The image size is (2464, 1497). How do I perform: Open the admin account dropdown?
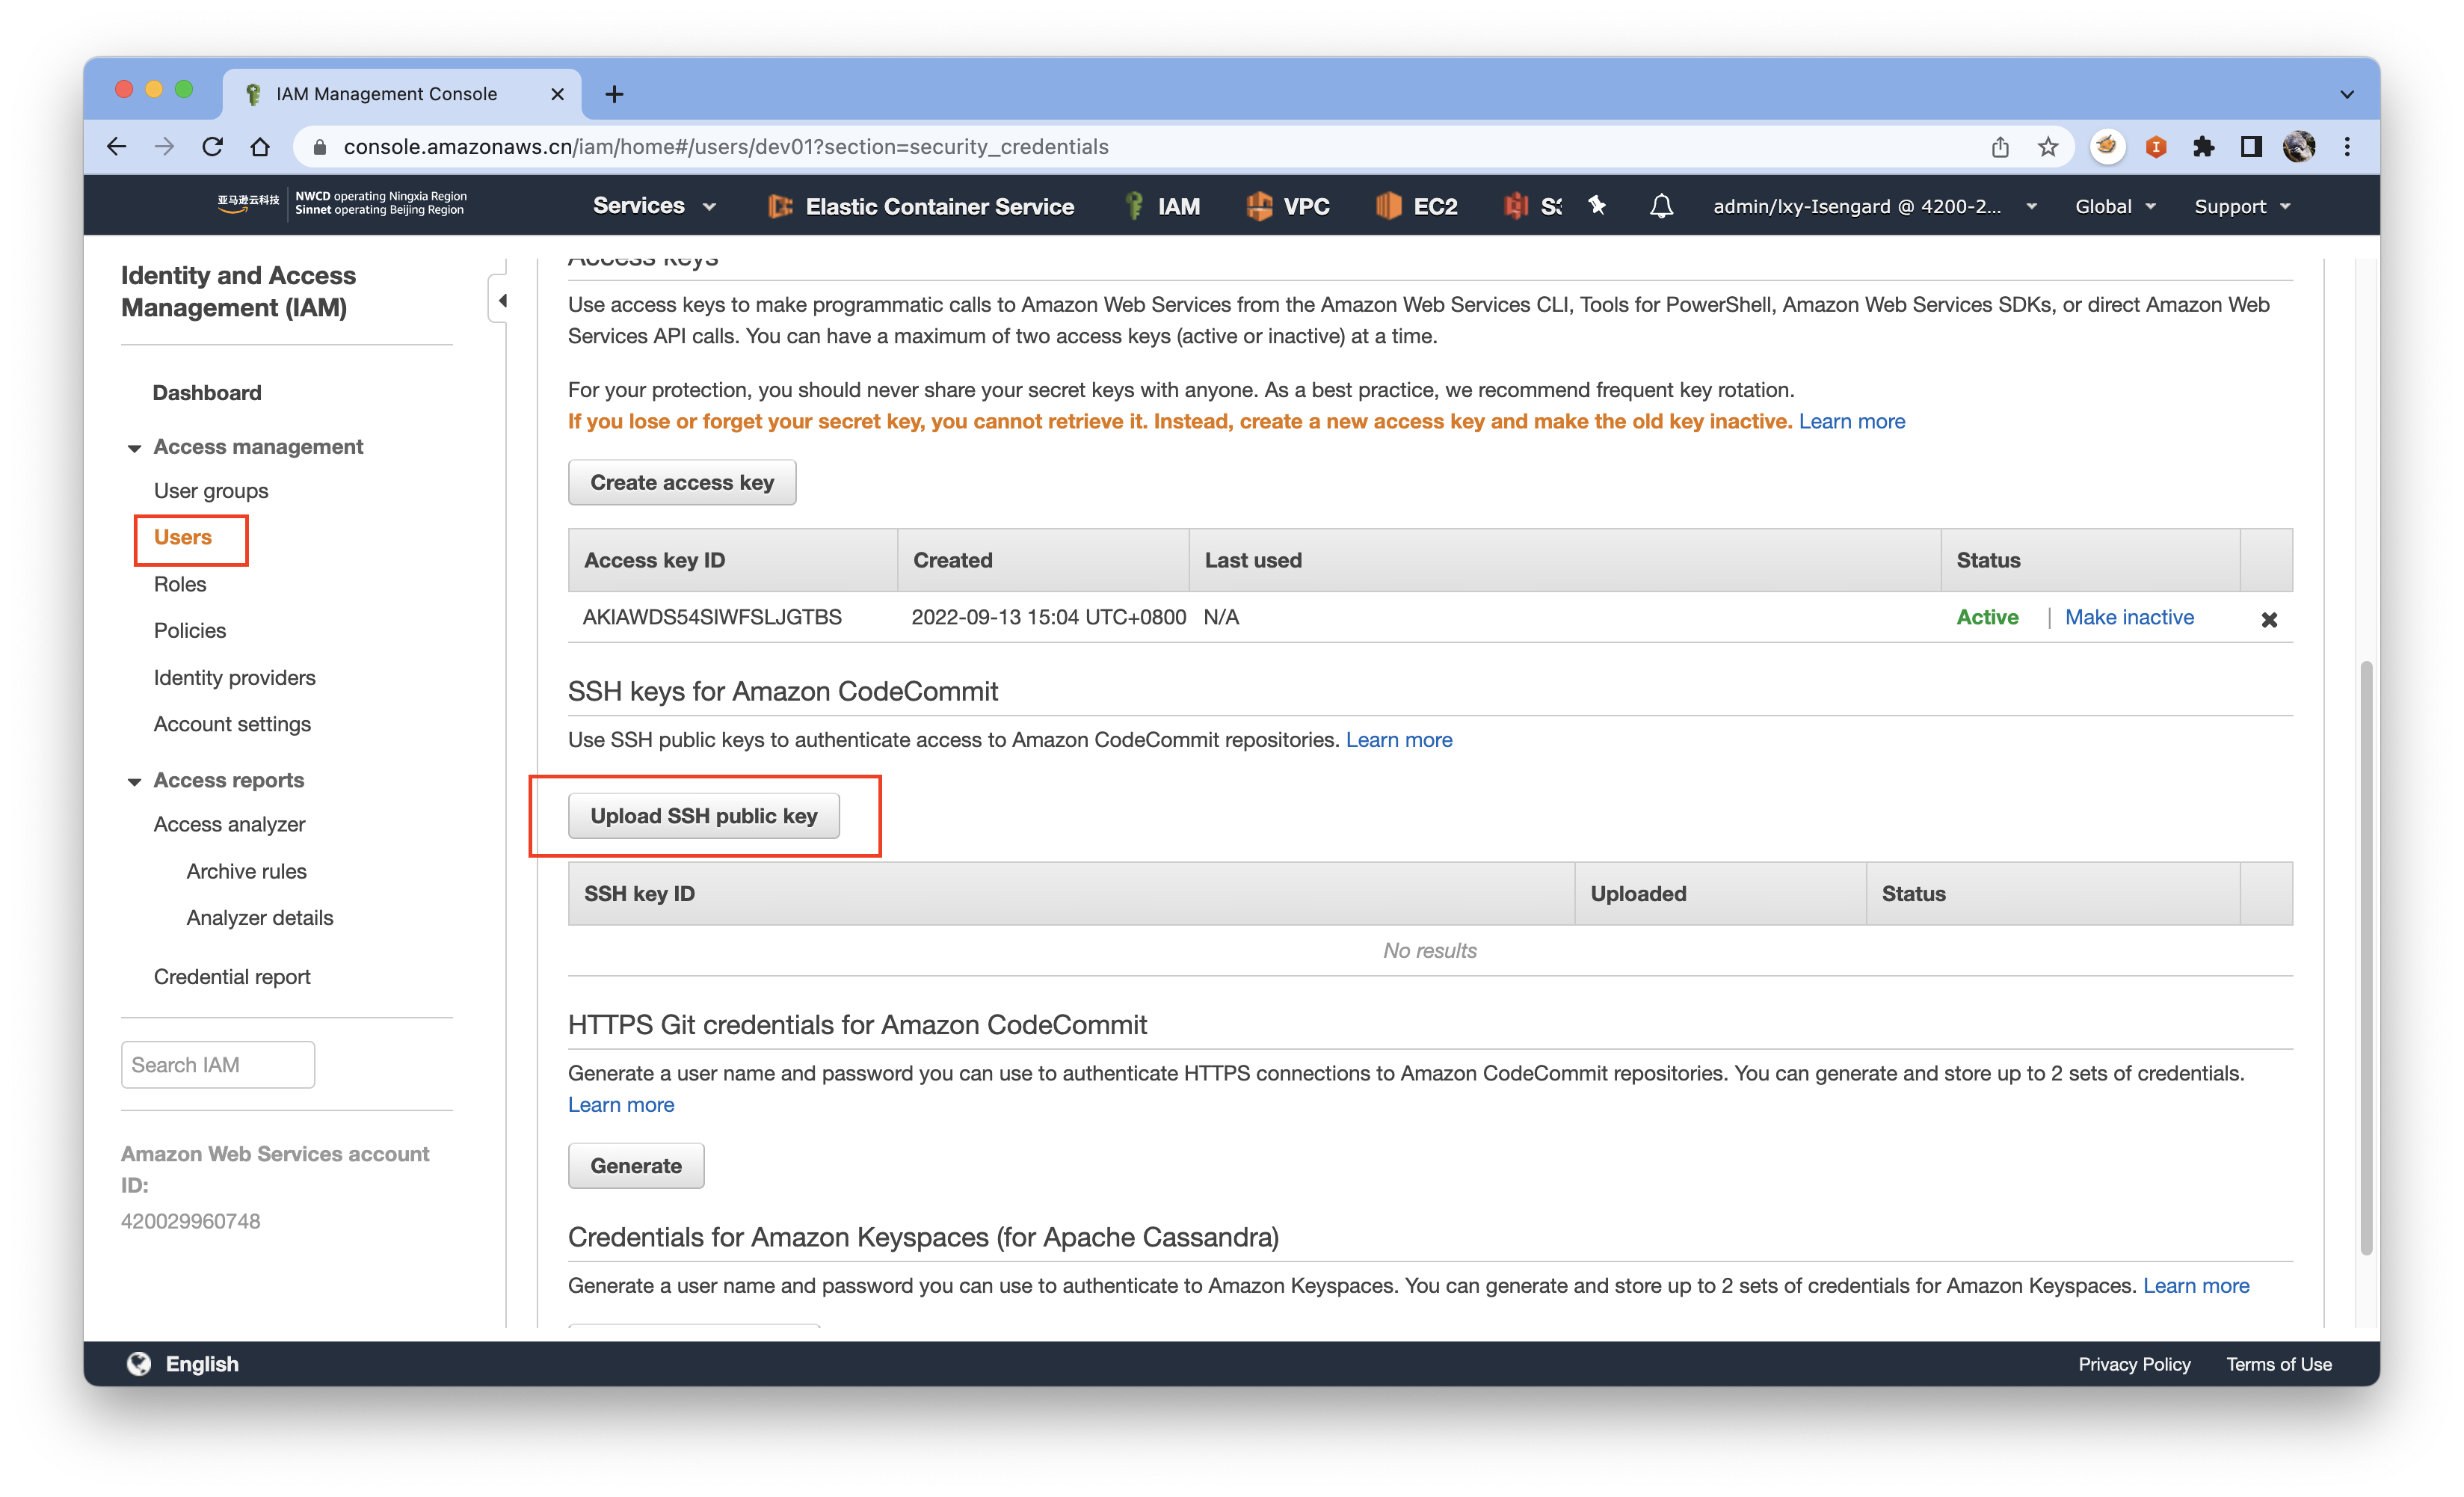point(1874,206)
